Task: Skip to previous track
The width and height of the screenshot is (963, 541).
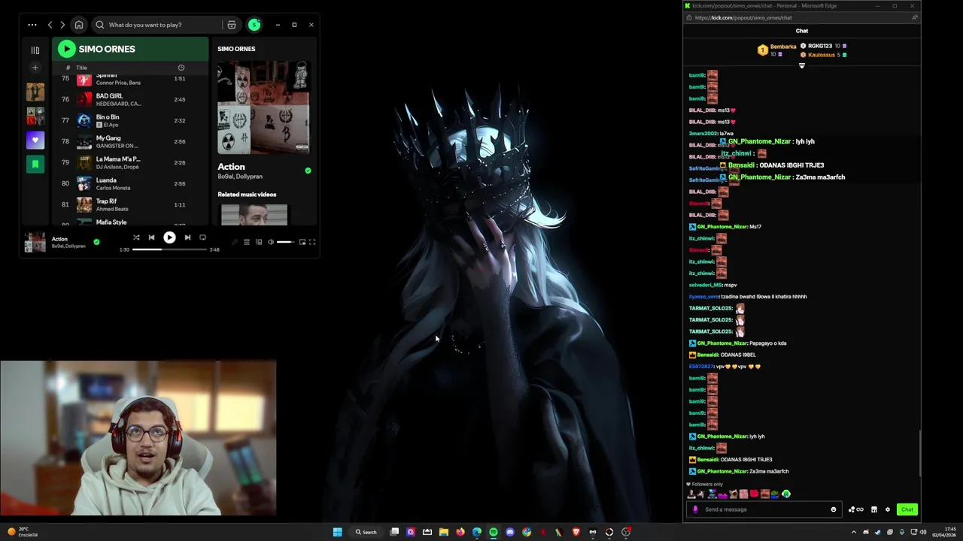Action: click(x=151, y=237)
